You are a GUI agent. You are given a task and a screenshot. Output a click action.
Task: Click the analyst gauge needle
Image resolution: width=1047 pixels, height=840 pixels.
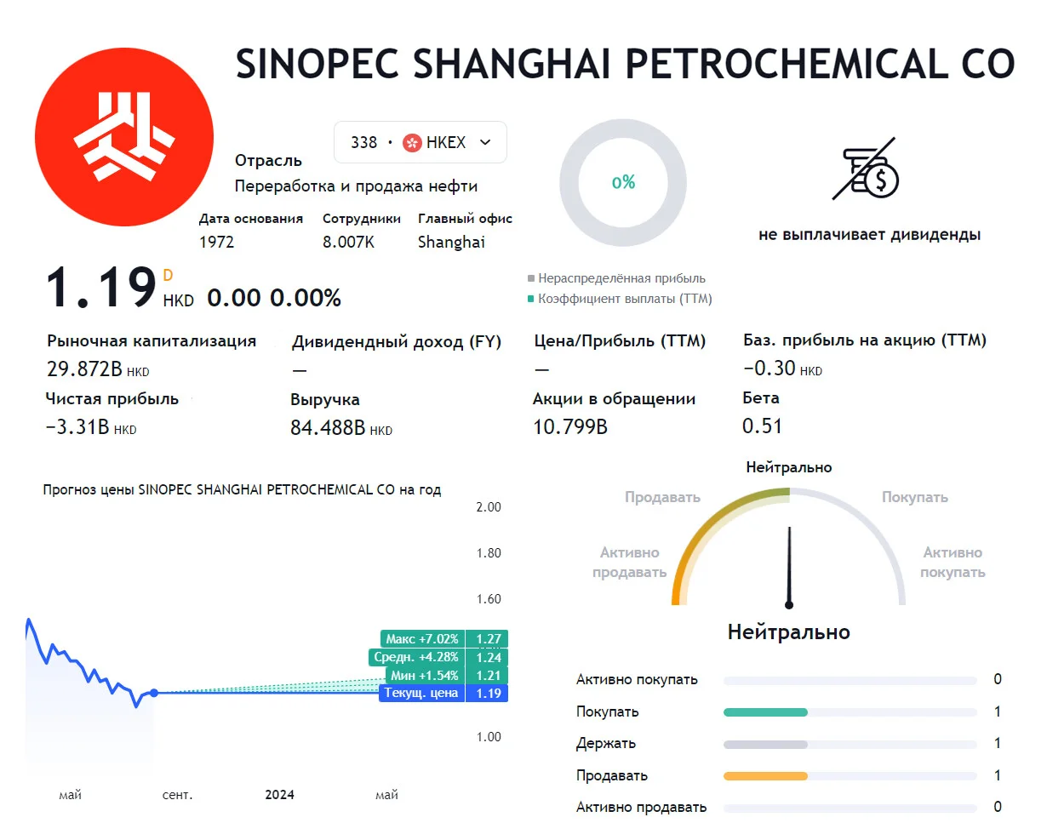[x=789, y=566]
